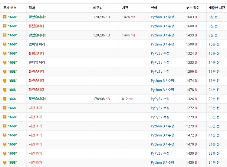
Task: Click the 6분 전 time in the first row
Action: tap(213, 17)
